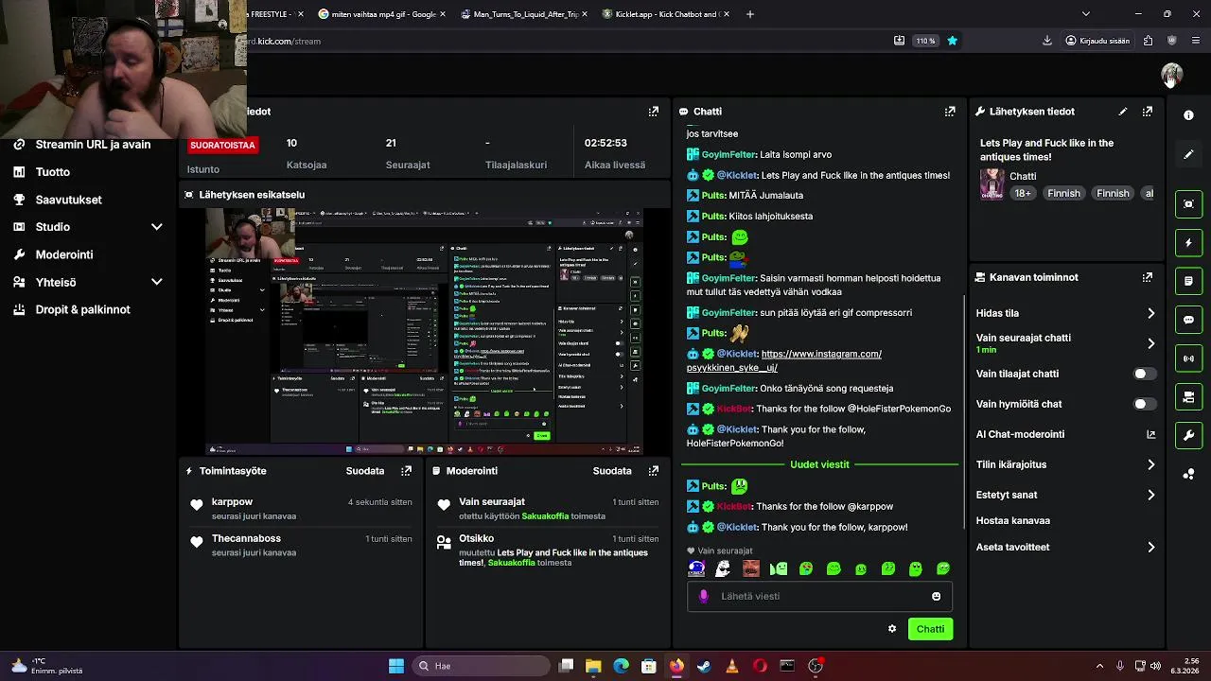This screenshot has height=681, width=1211.
Task: Expand the Yhteisö sidebar section
Action: point(157,282)
